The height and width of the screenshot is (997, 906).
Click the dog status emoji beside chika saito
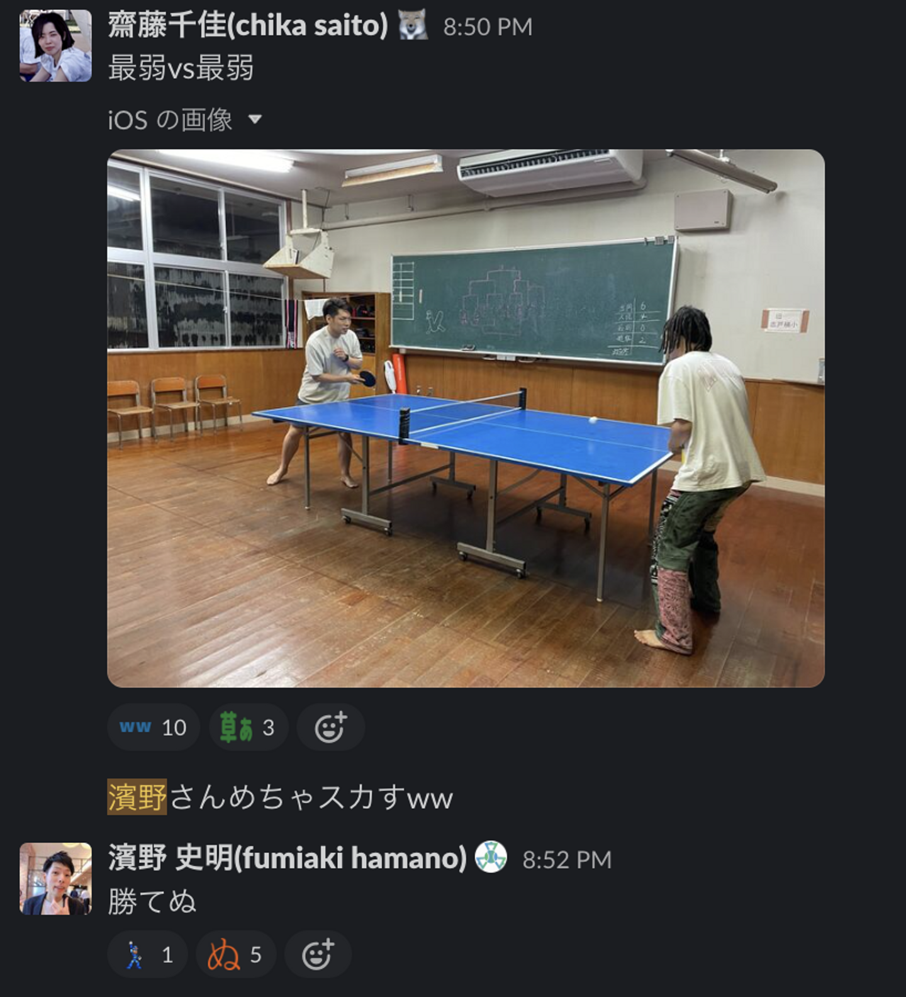[x=413, y=26]
